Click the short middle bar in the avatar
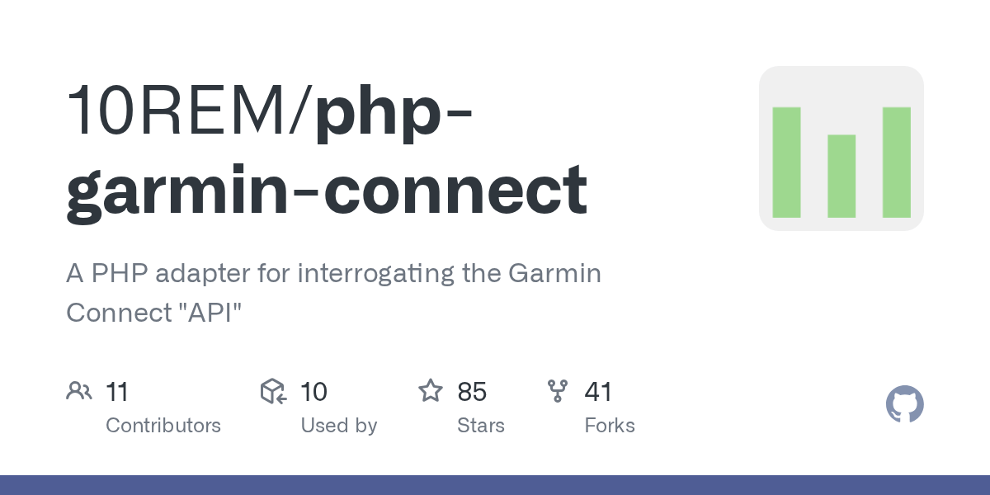 click(x=841, y=176)
